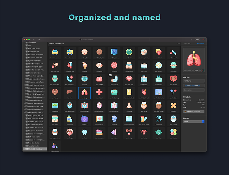Switch to the Icon Set tab
229x175 pixels.
coord(188,44)
